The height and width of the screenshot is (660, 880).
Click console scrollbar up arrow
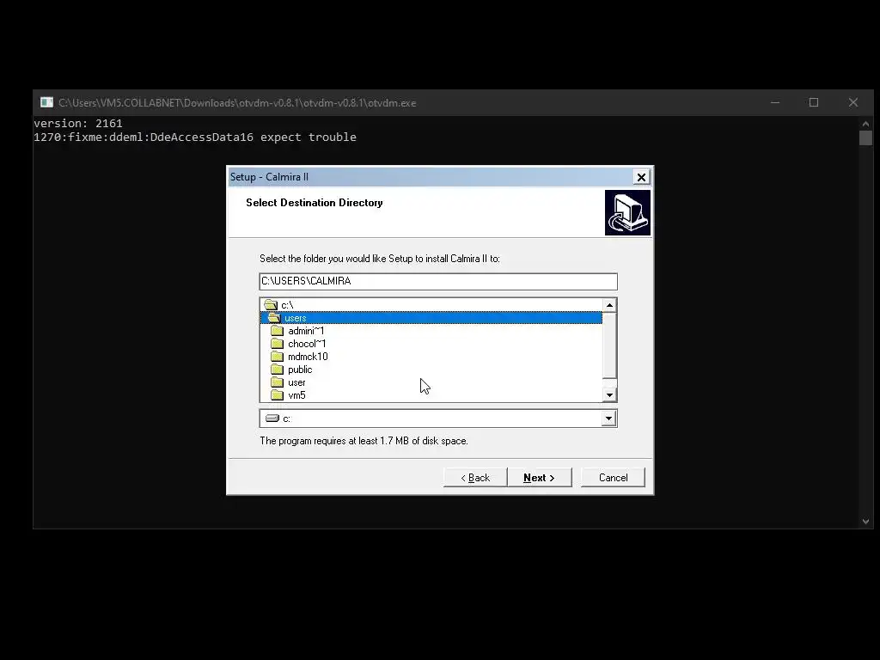[x=865, y=124]
